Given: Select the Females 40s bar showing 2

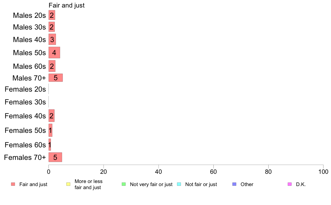Looking at the screenshot, I should tap(52, 116).
